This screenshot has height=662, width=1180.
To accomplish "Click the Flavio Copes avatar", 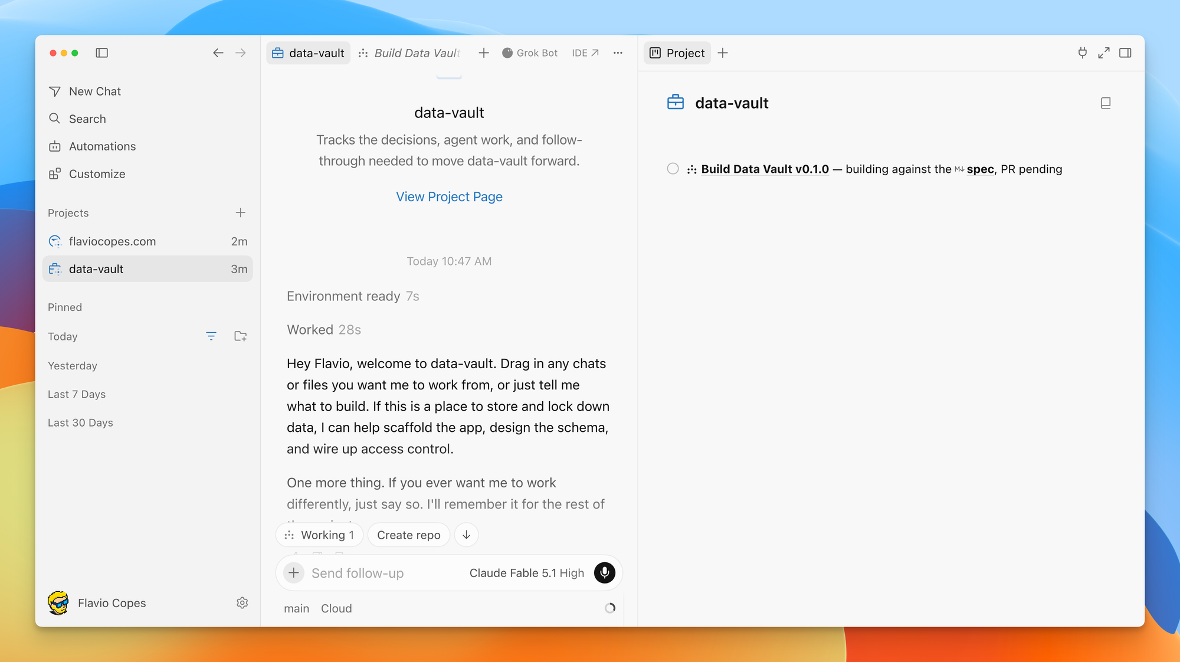I will 58,602.
